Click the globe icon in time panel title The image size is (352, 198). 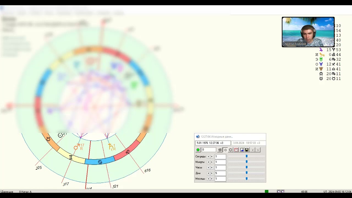(198, 137)
